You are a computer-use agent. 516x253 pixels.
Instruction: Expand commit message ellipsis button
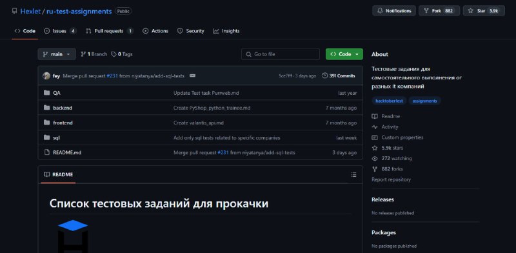click(x=192, y=76)
